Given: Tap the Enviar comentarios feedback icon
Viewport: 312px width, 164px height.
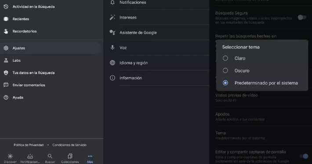Looking at the screenshot, I should pos(6,85).
